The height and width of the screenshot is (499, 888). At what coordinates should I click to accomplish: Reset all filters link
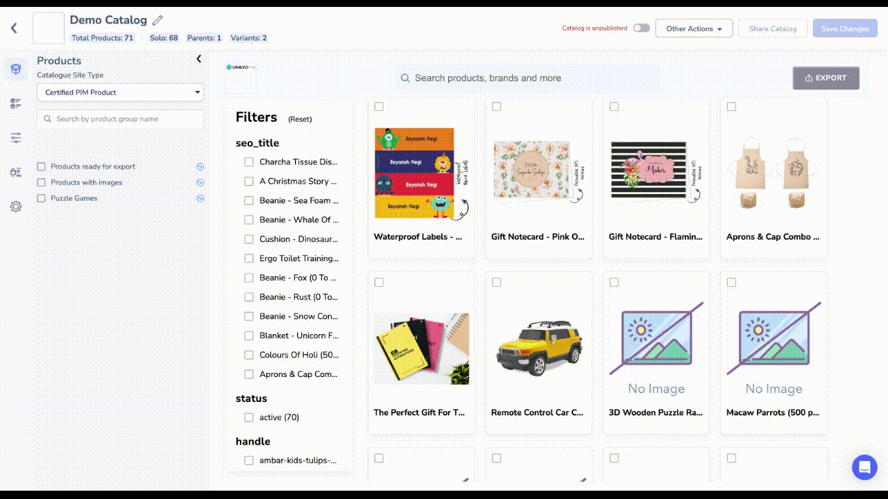coord(300,119)
